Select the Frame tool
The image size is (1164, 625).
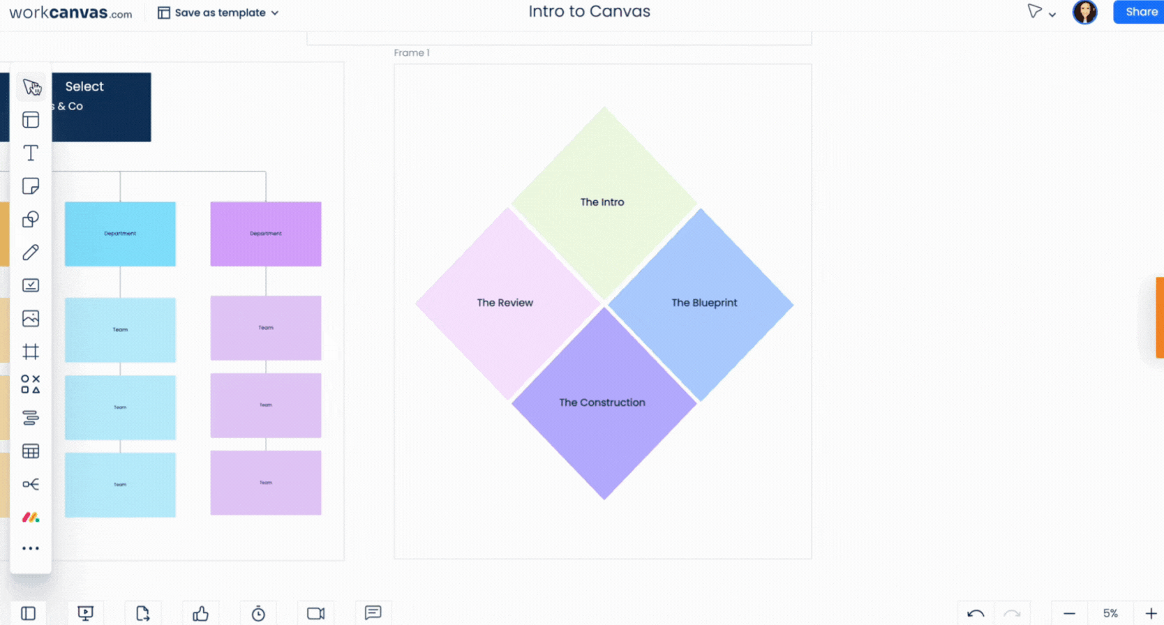(x=31, y=352)
